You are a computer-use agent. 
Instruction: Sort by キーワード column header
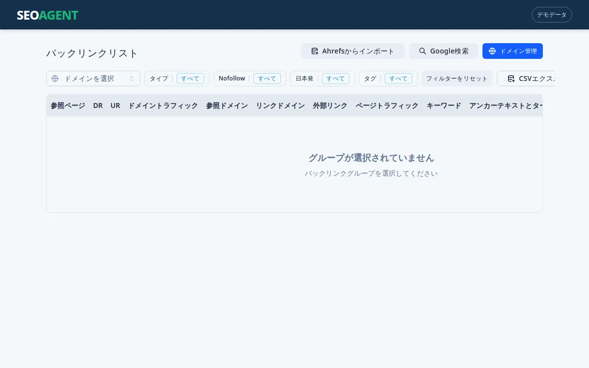coord(444,105)
